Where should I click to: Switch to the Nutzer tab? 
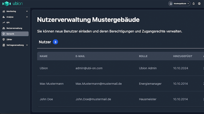[45, 42]
